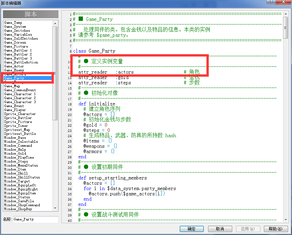Click the script list scroll-up arrow
292x235 pixels.
click(55, 23)
